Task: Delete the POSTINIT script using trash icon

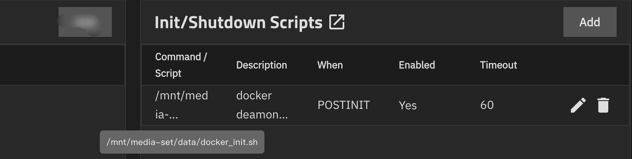Action: pyautogui.click(x=603, y=105)
